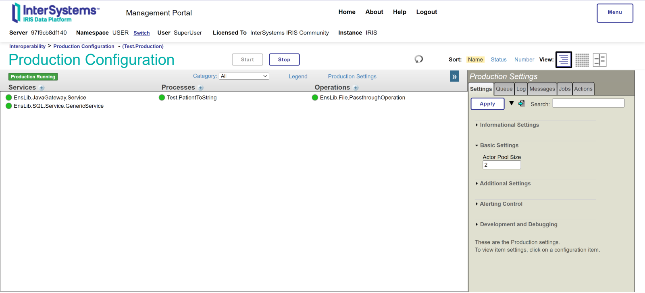Switch to the dotted grid view icon

582,60
